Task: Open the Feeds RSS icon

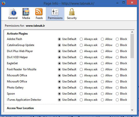Action: coord(39,12)
